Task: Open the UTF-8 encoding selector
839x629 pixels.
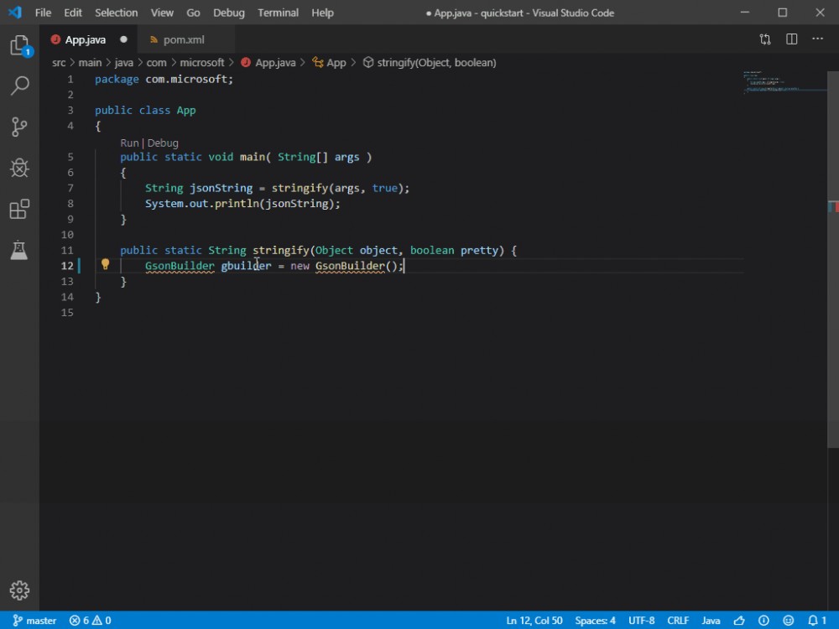Action: pyautogui.click(x=641, y=621)
